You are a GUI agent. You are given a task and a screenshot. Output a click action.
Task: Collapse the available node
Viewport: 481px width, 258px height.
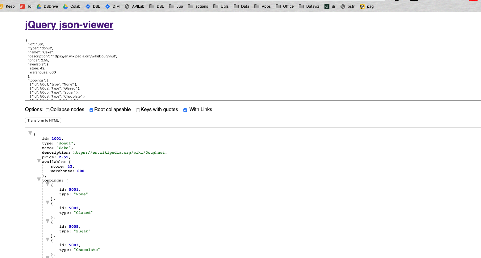tap(39, 161)
